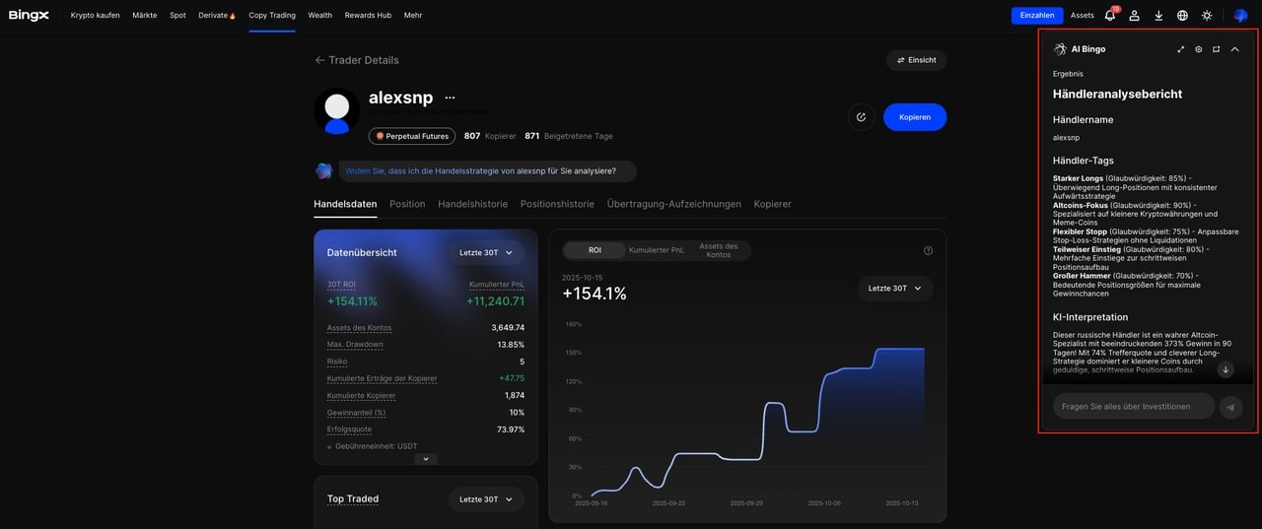This screenshot has width=1262, height=529.
Task: Open Letzte 30T dropdown in Datenübersicht
Action: (487, 253)
